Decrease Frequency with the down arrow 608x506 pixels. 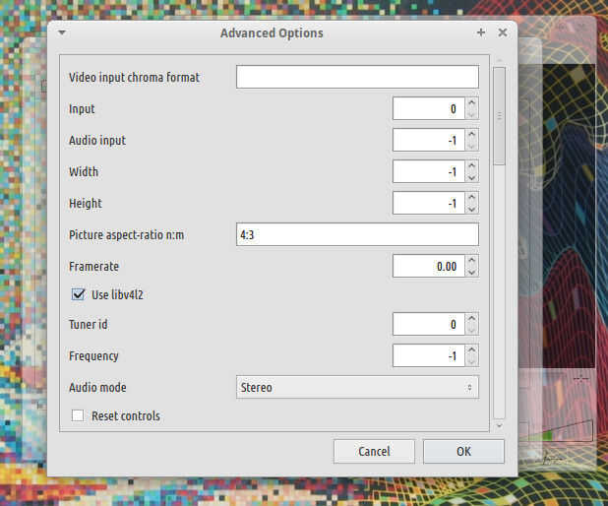471,361
